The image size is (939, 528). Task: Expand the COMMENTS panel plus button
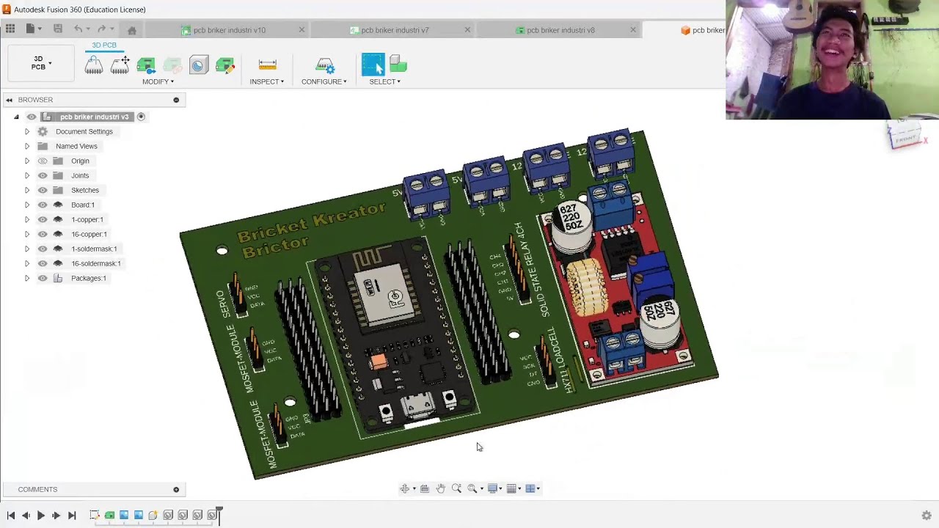(x=176, y=489)
